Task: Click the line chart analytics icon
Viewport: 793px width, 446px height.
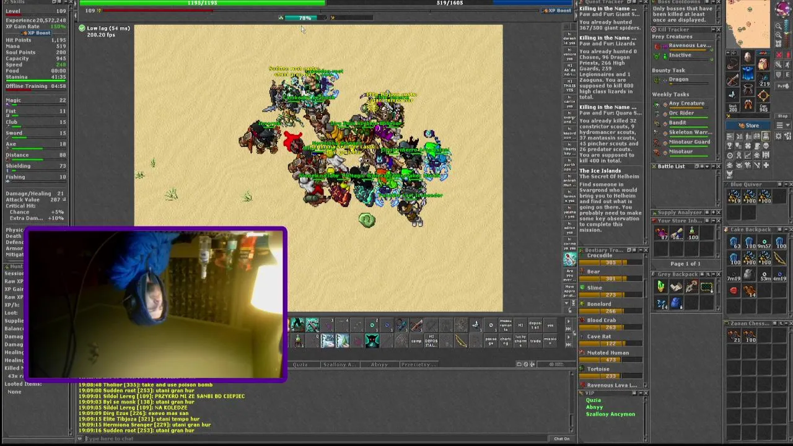Action: [x=748, y=155]
